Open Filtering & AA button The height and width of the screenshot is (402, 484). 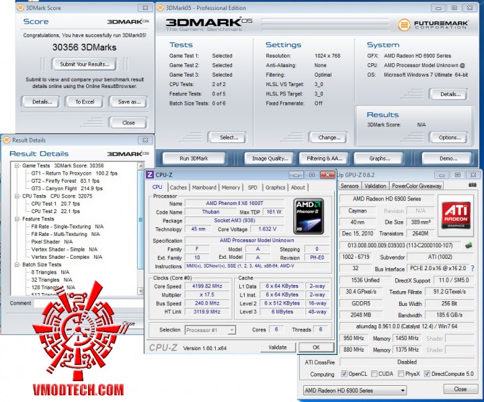click(325, 159)
